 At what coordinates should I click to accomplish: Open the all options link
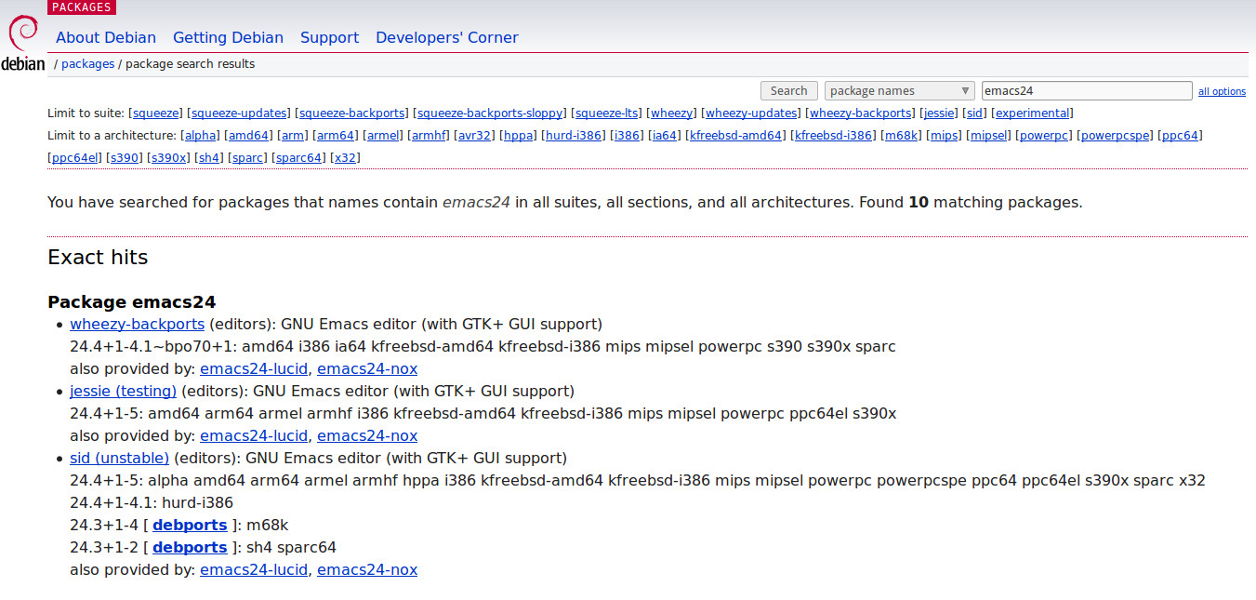(1222, 91)
